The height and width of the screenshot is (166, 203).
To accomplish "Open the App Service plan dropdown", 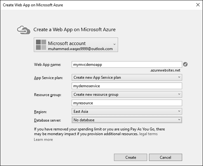I will [179, 77].
